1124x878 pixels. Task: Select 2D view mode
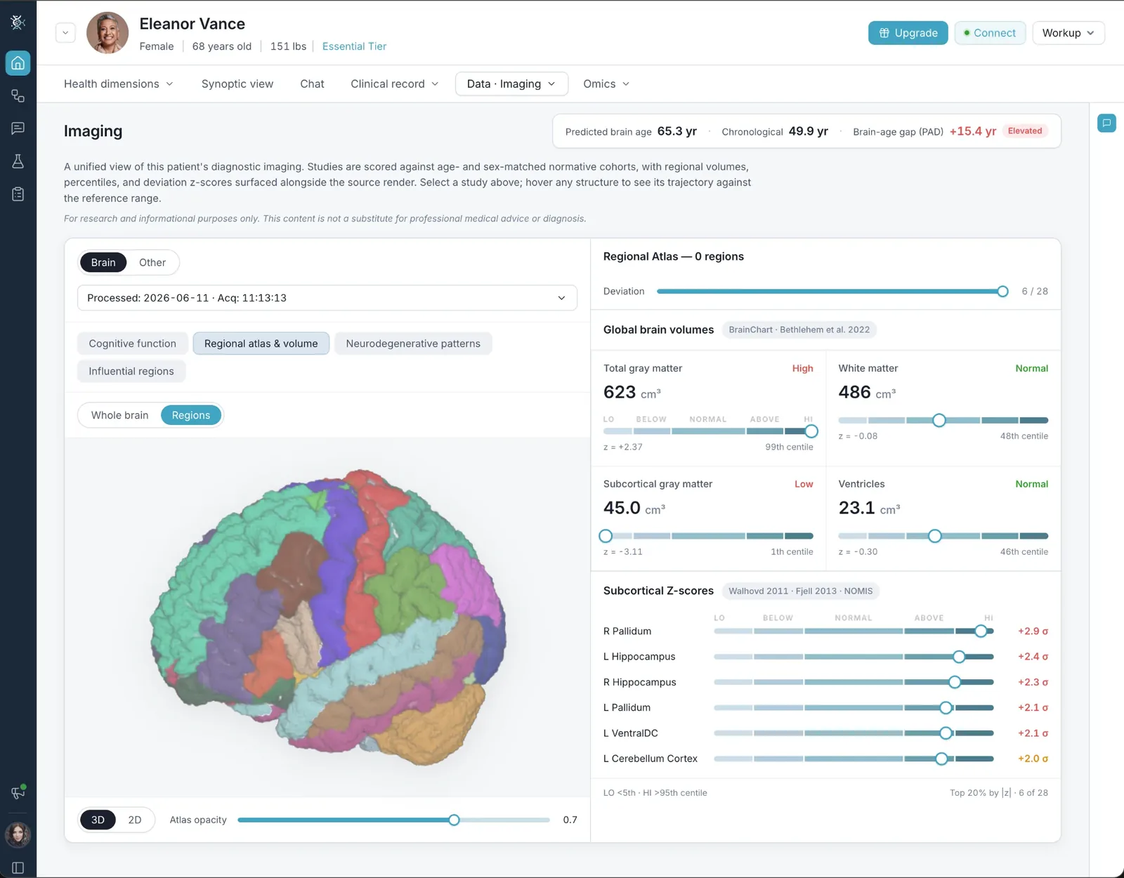tap(135, 820)
